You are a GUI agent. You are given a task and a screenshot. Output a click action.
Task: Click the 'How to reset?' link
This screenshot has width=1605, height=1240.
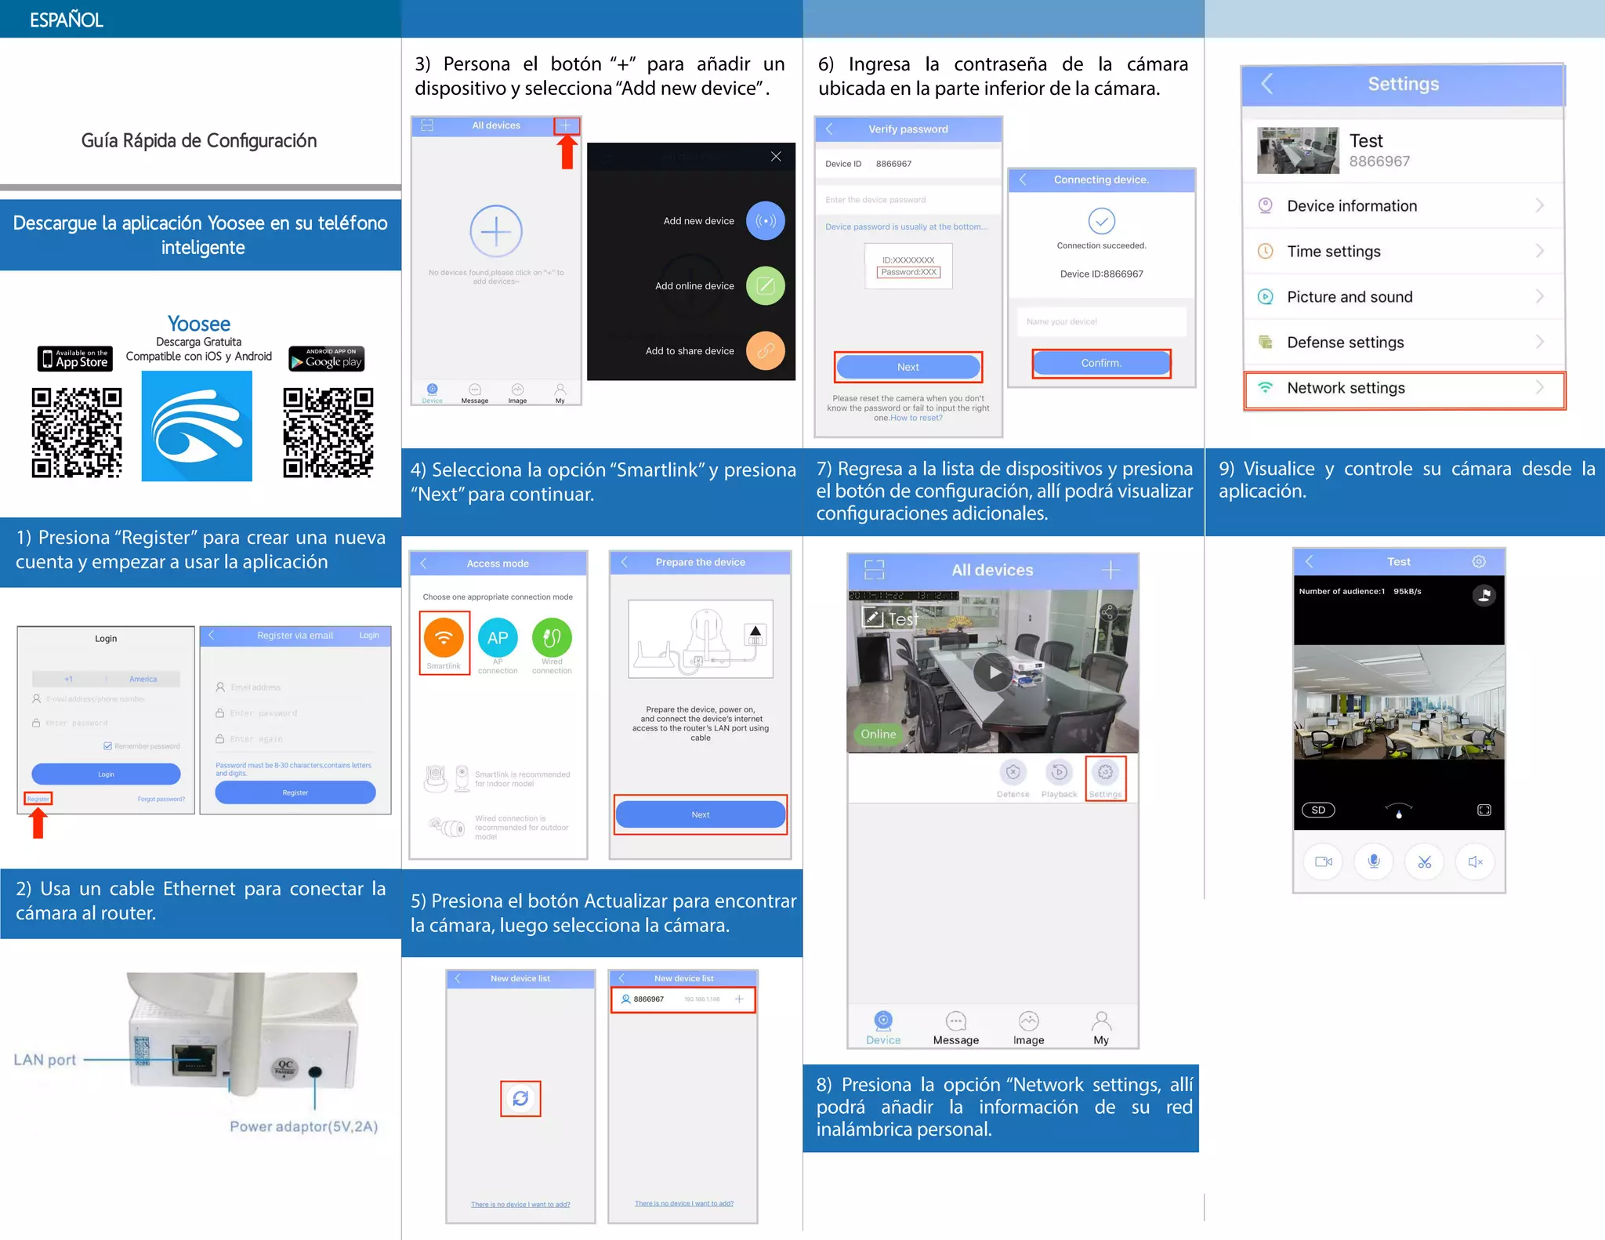916,418
